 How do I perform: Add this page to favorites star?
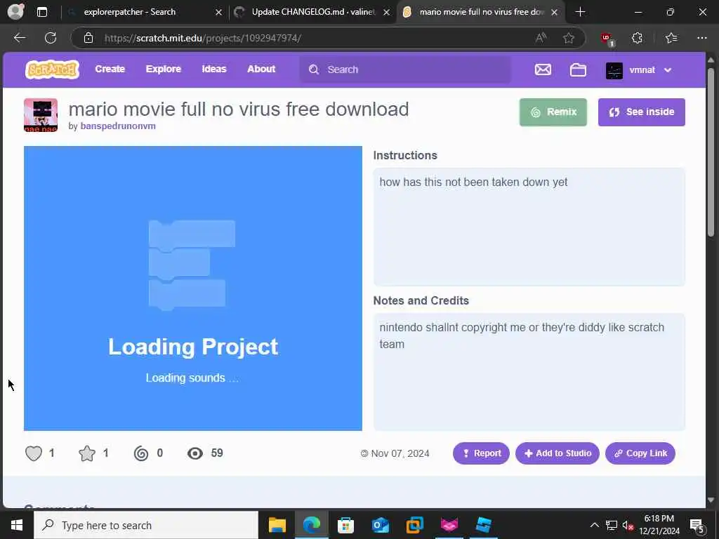(x=569, y=38)
